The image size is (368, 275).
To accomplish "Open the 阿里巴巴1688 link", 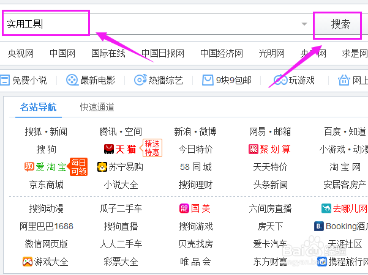I will [x=47, y=226].
